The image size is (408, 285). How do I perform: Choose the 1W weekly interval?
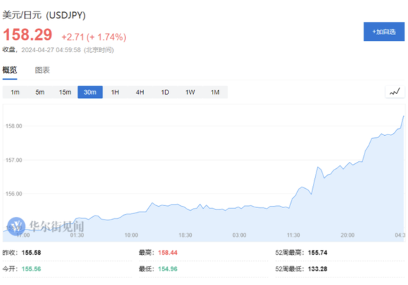coord(190,92)
